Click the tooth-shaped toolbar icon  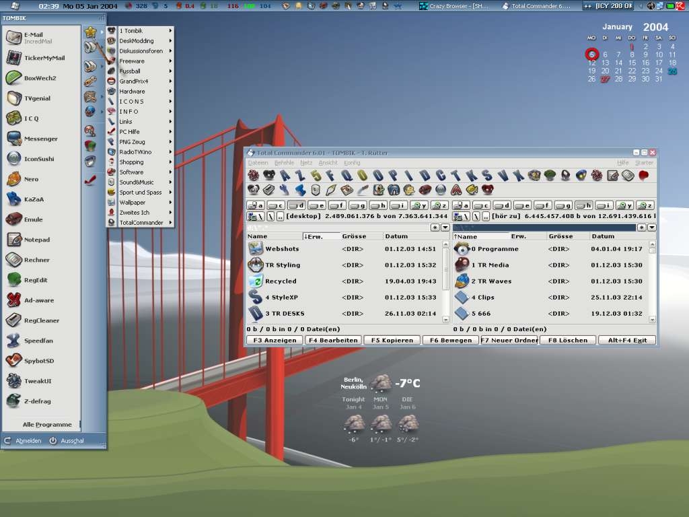[x=394, y=190]
